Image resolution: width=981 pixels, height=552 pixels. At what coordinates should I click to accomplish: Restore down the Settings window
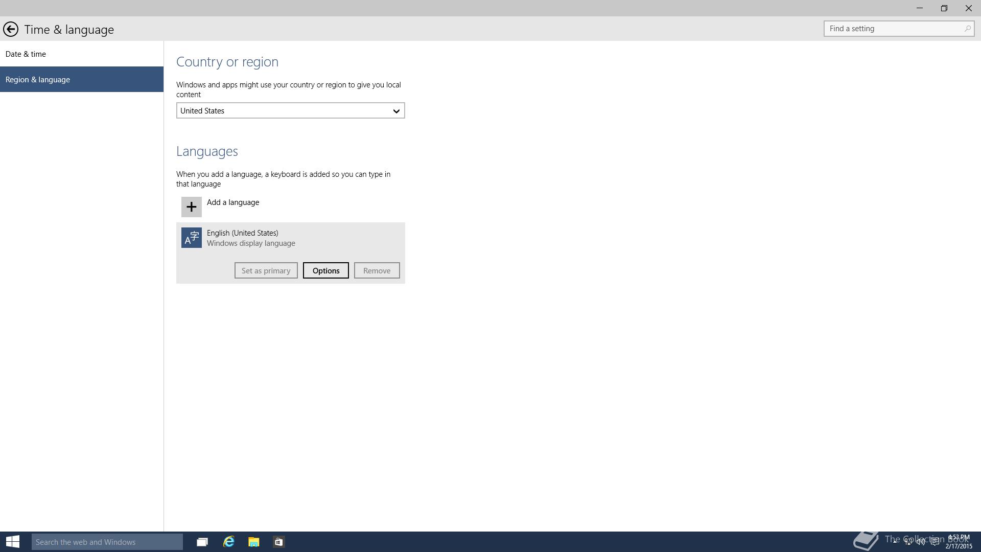click(944, 8)
